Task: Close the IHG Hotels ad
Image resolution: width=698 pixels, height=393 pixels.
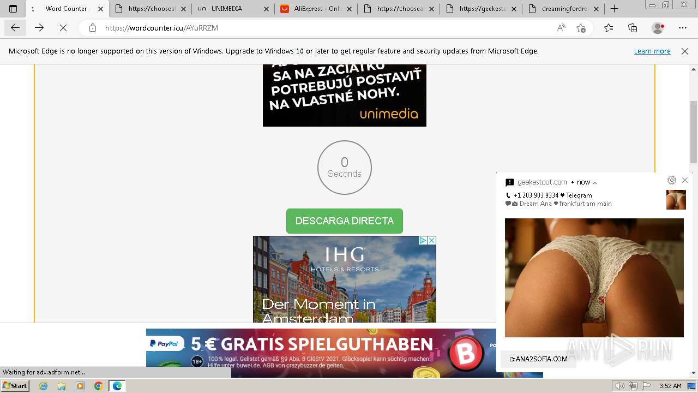Action: (431, 240)
